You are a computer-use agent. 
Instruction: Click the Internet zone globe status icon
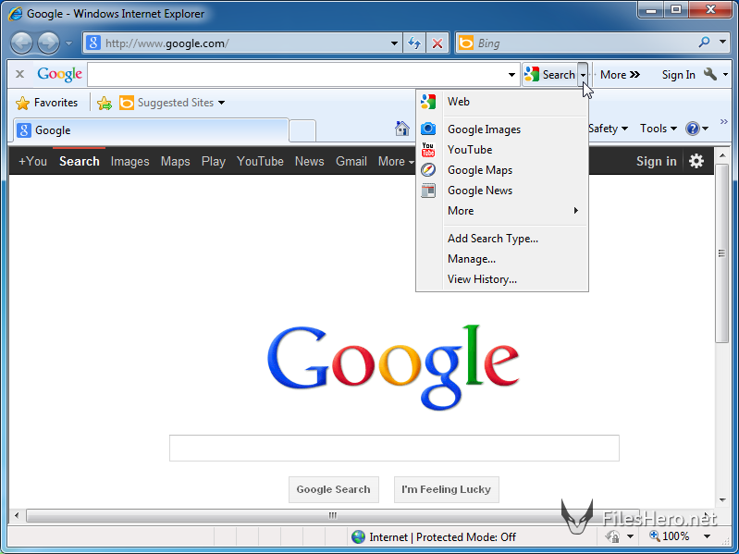(358, 536)
